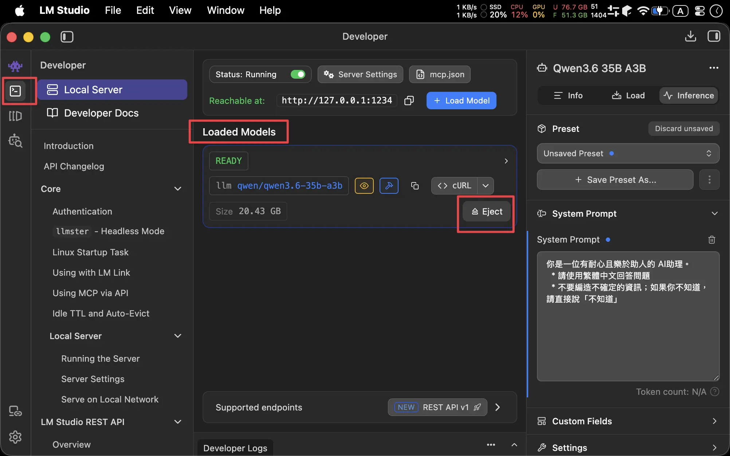Toggle the left sidebar panel icon
This screenshot has width=730, height=456.
[x=67, y=37]
